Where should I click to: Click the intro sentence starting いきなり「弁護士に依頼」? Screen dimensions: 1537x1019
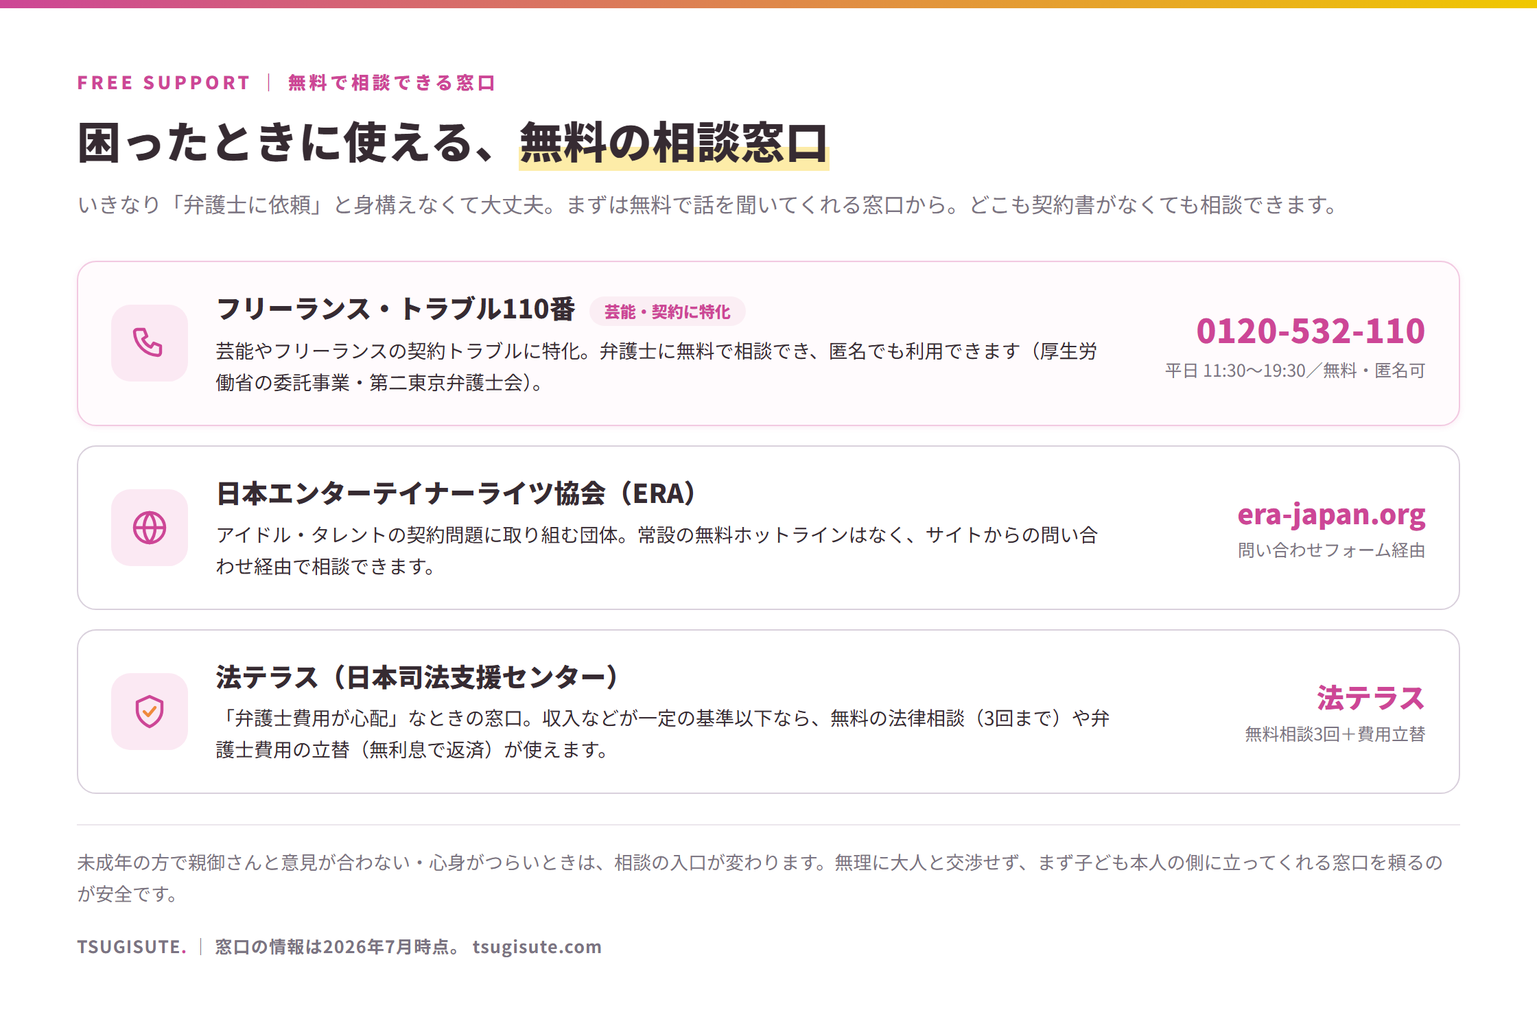[x=709, y=204]
